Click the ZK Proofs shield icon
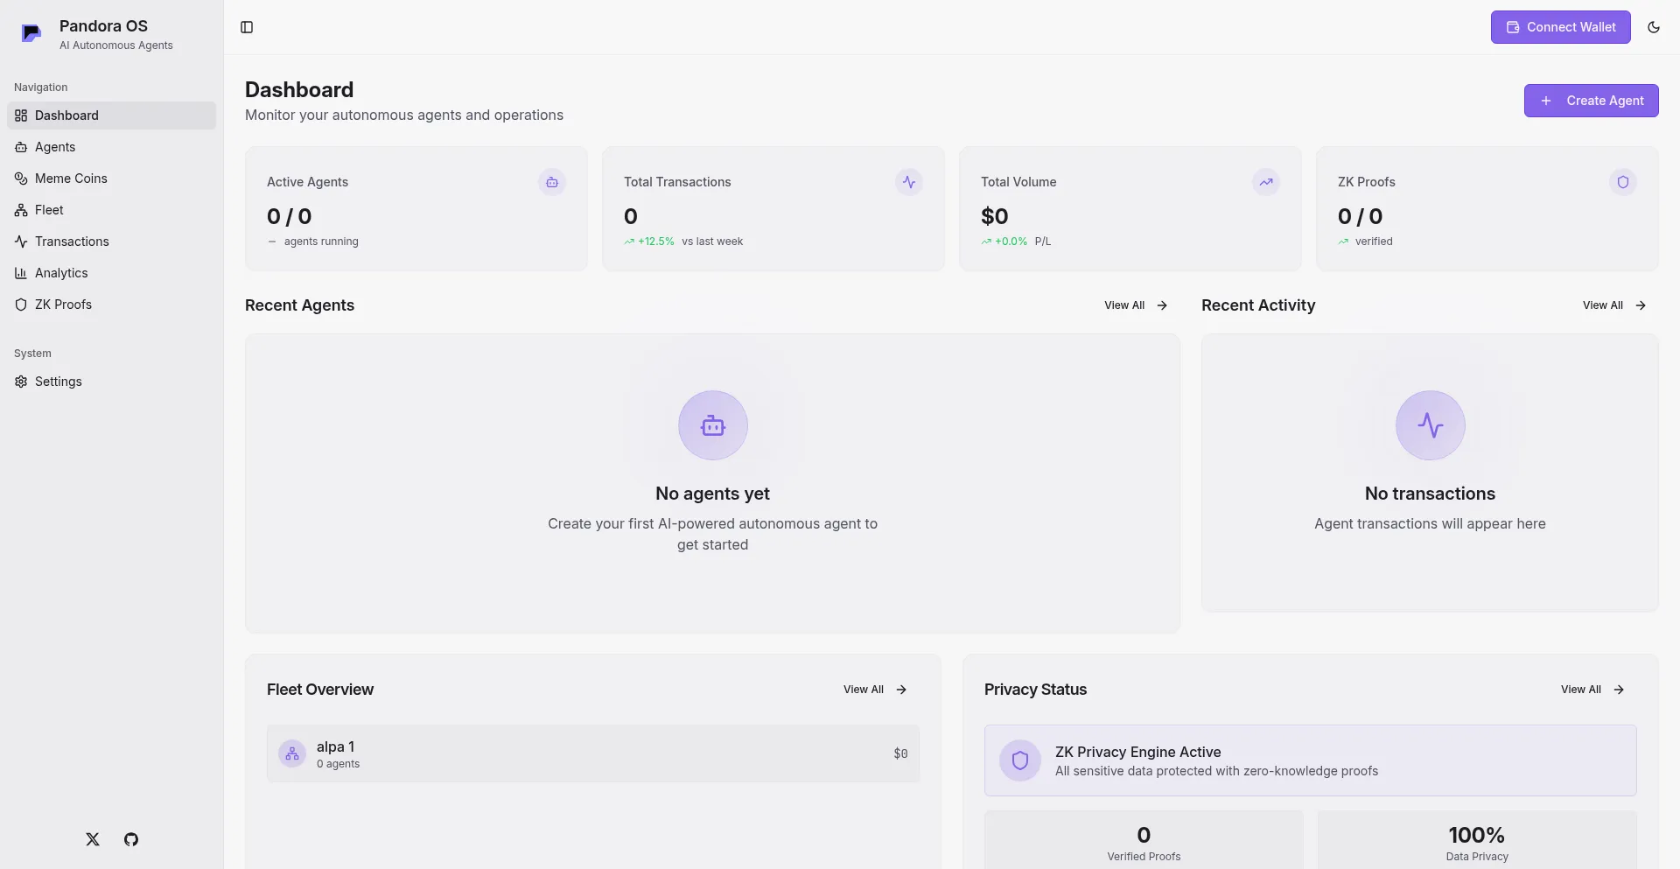 pos(1622,182)
